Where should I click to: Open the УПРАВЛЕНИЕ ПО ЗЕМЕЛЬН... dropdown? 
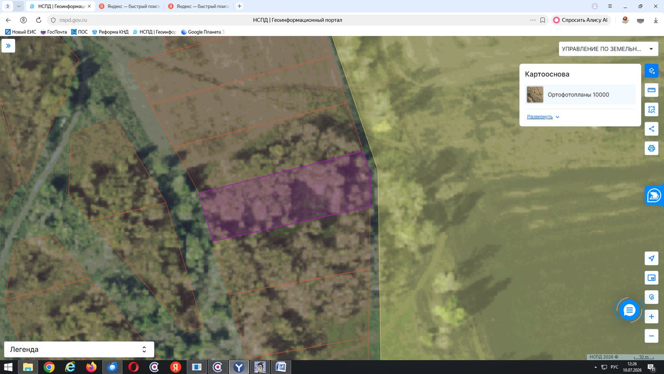pyautogui.click(x=608, y=49)
